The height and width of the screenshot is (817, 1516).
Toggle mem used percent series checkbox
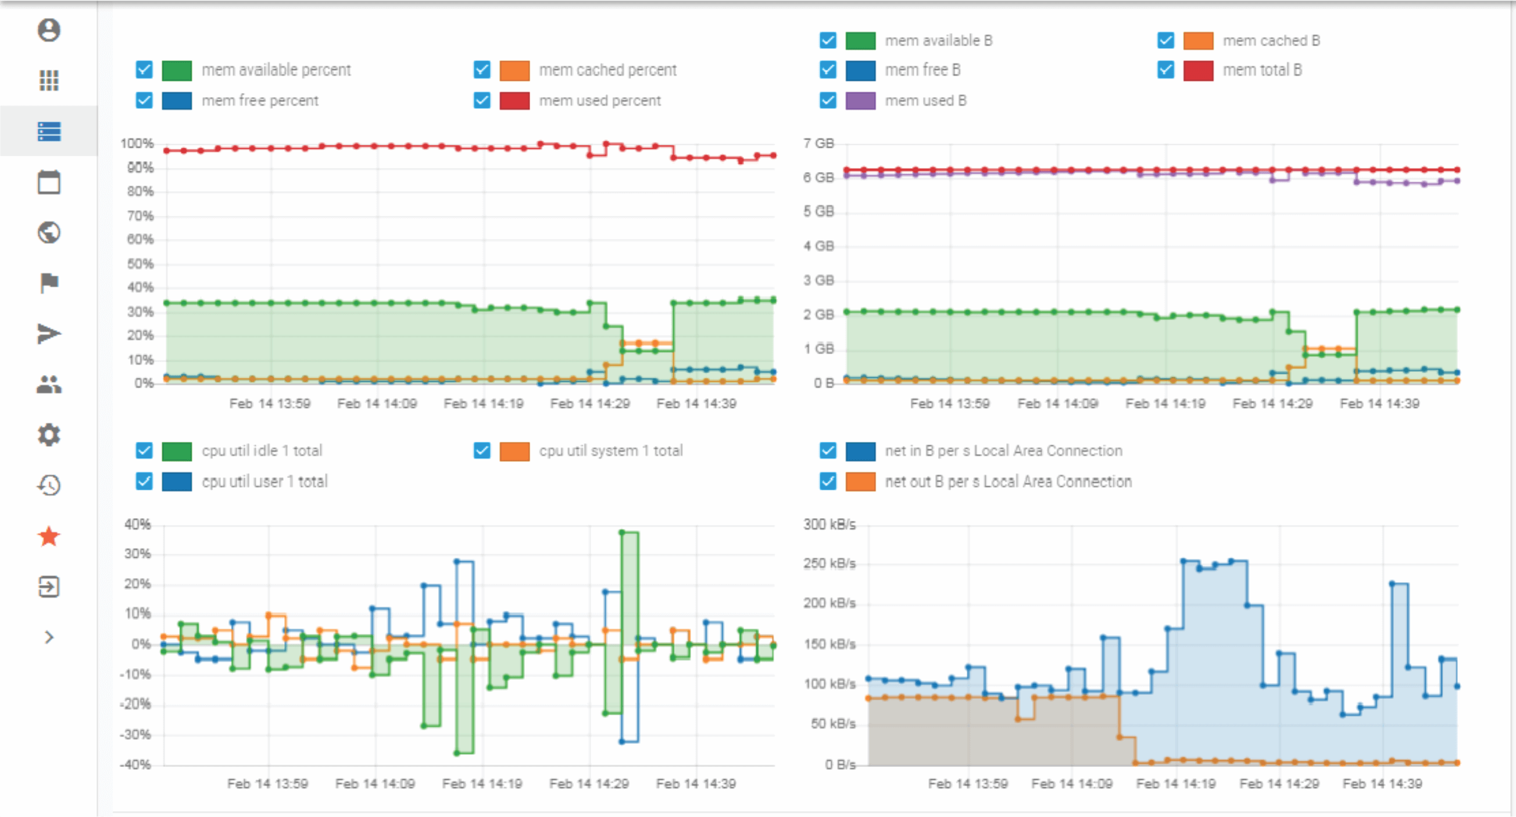482,101
